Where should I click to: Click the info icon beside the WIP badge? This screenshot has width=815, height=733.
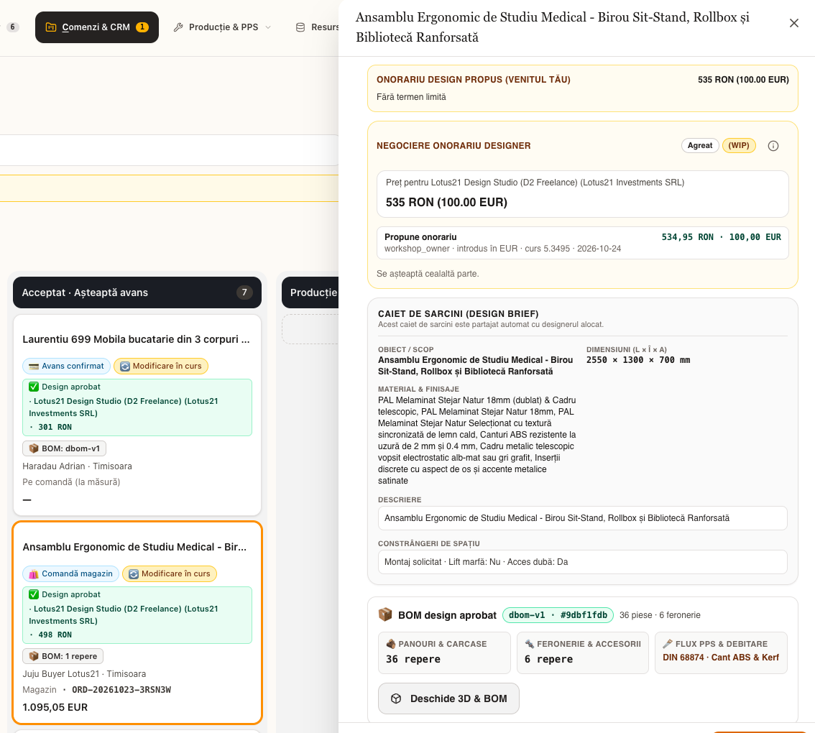(x=773, y=146)
